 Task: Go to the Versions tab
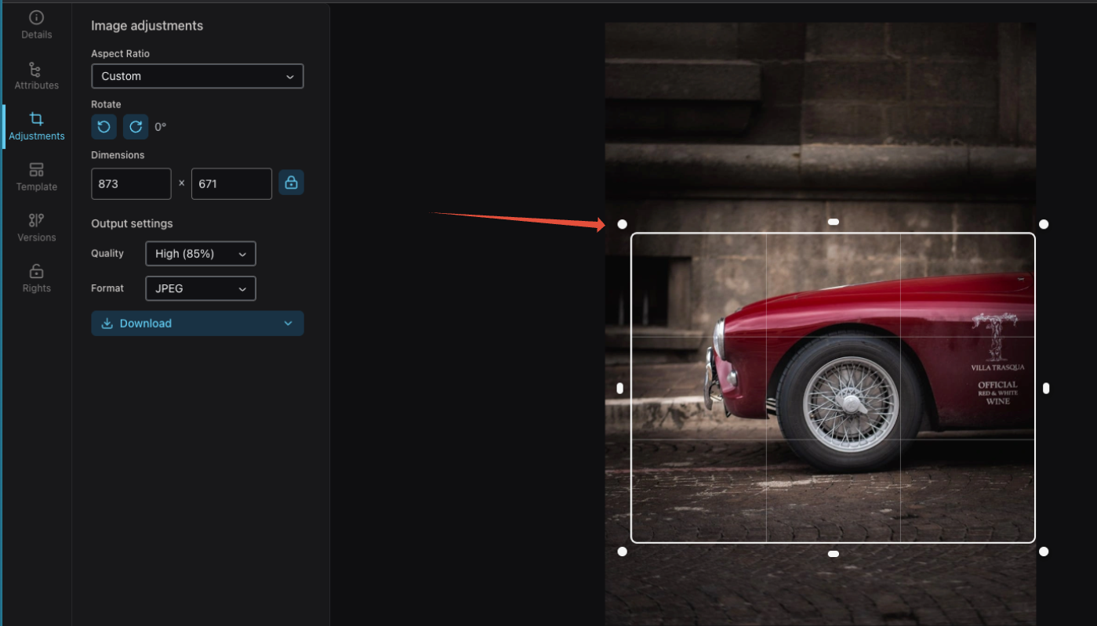[x=36, y=228]
